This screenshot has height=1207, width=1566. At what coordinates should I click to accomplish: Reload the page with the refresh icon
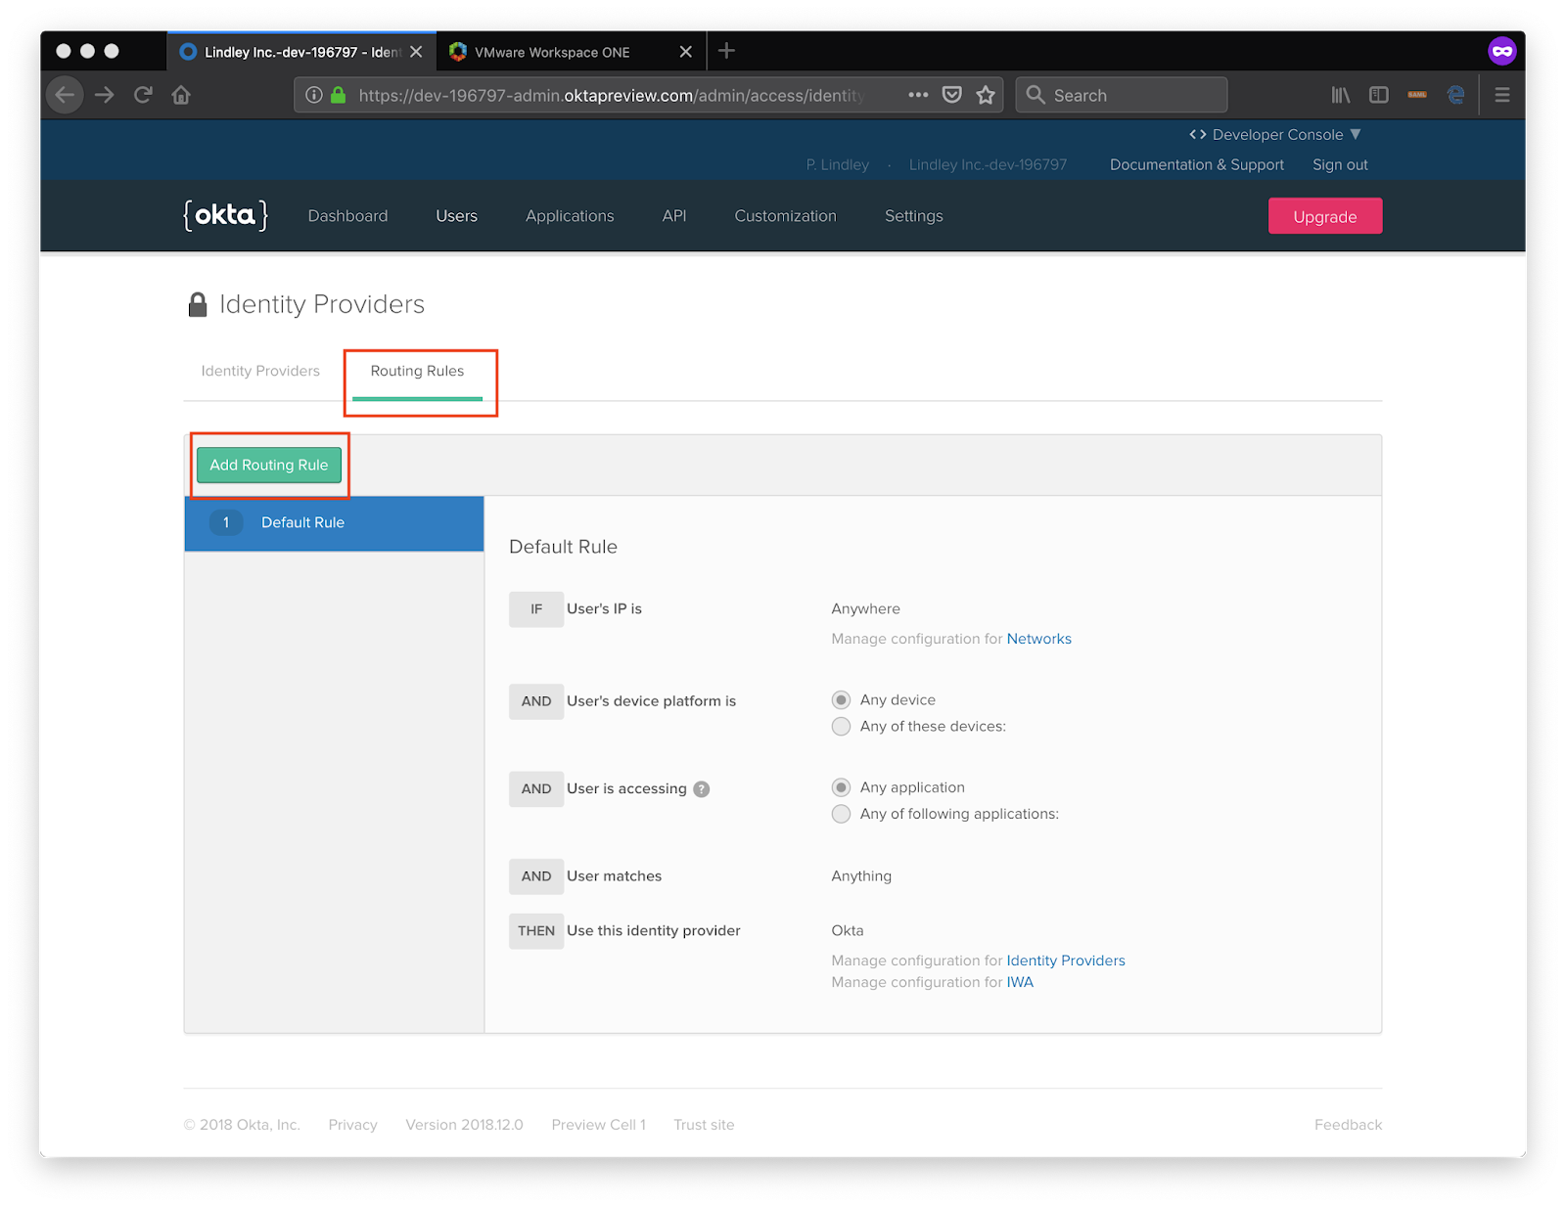143,95
